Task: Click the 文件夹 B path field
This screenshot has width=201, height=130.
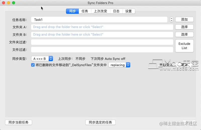Action: click(x=102, y=35)
